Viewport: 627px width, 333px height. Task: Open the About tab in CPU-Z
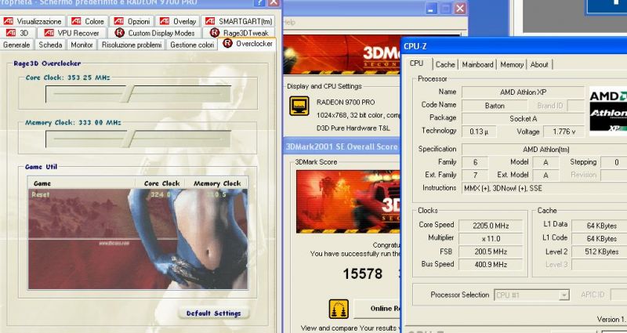coord(539,64)
